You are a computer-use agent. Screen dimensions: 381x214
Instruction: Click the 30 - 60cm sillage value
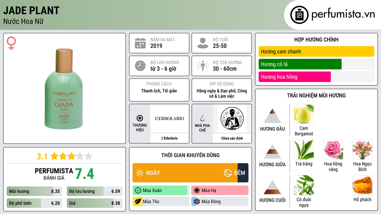coord(224,69)
